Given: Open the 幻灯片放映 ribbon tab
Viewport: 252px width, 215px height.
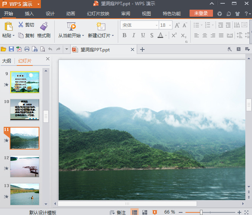Looking at the screenshot, I should click(x=98, y=14).
